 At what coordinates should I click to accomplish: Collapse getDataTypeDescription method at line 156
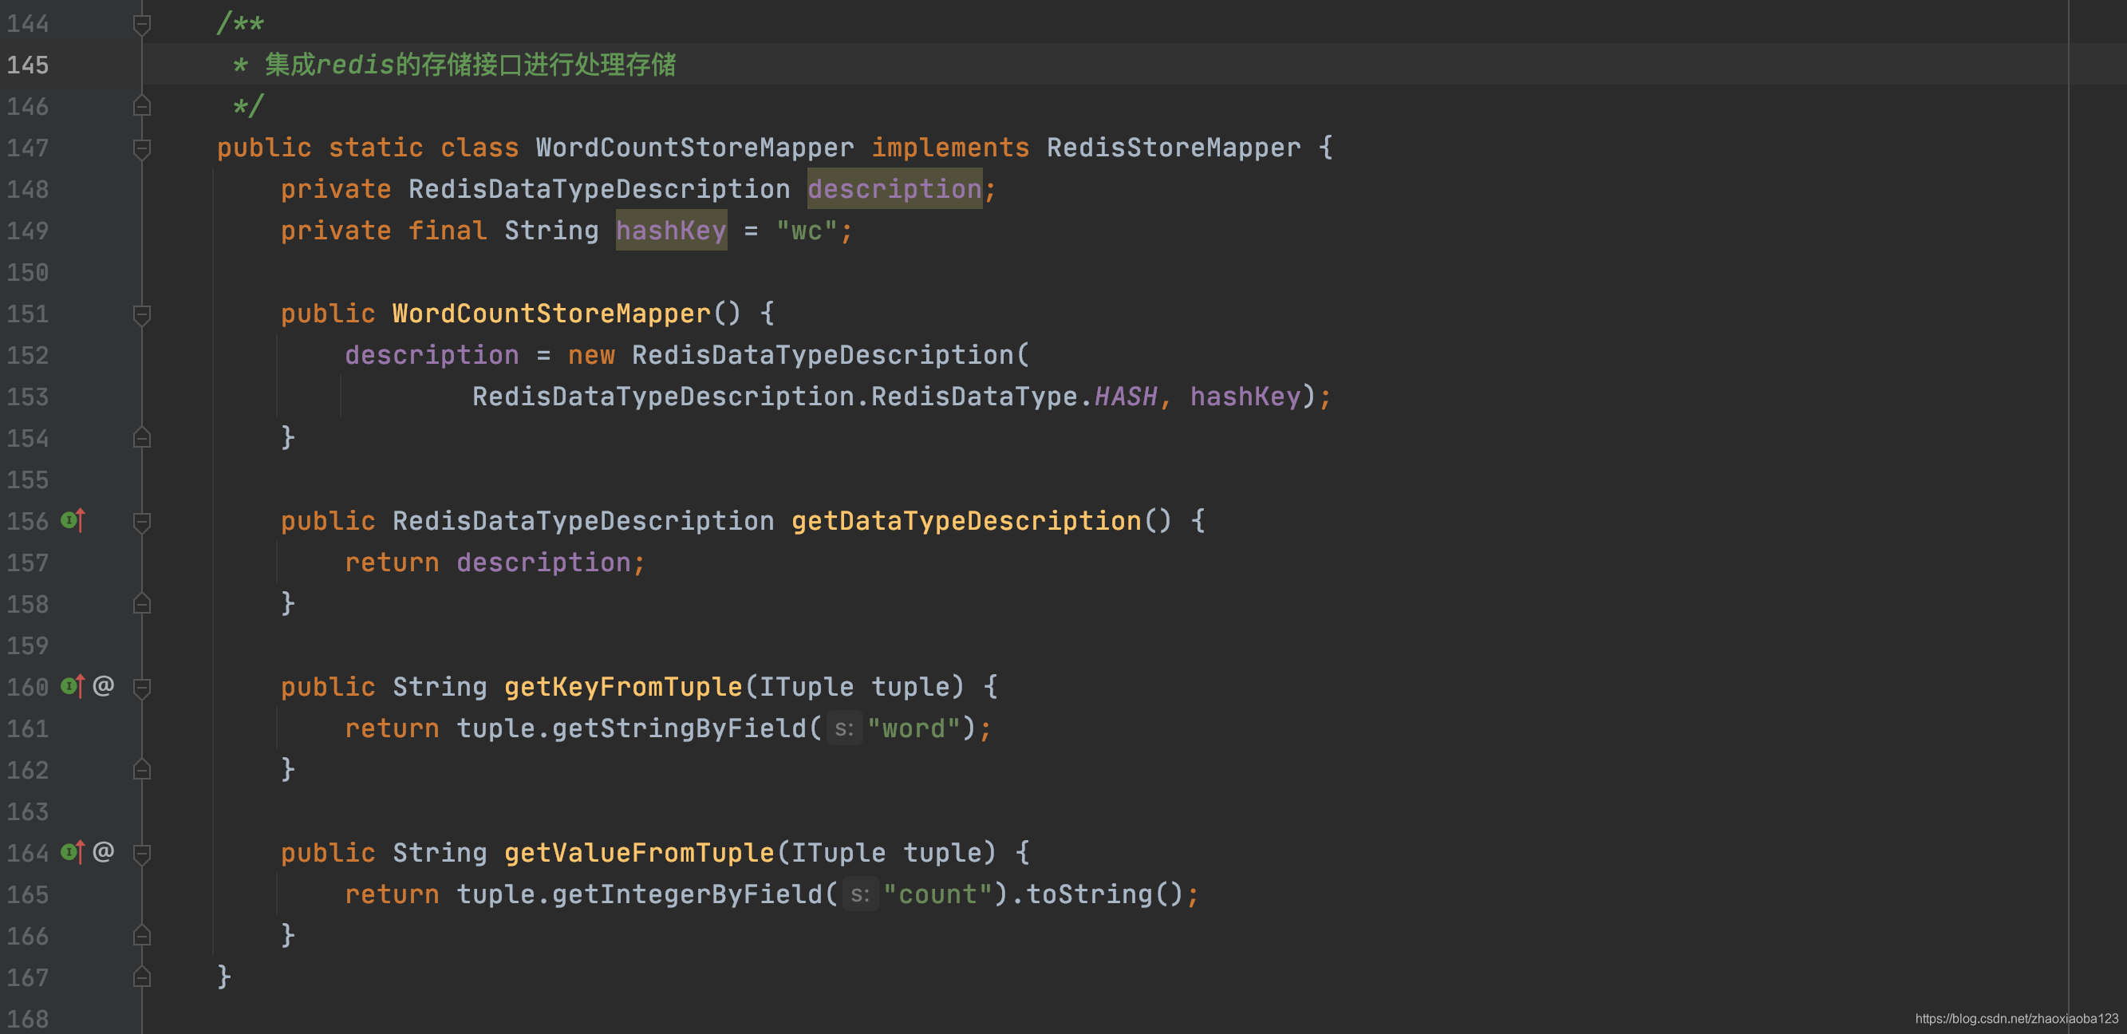tap(142, 522)
